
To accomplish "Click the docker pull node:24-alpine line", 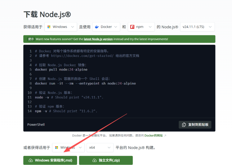I will coord(61,70).
